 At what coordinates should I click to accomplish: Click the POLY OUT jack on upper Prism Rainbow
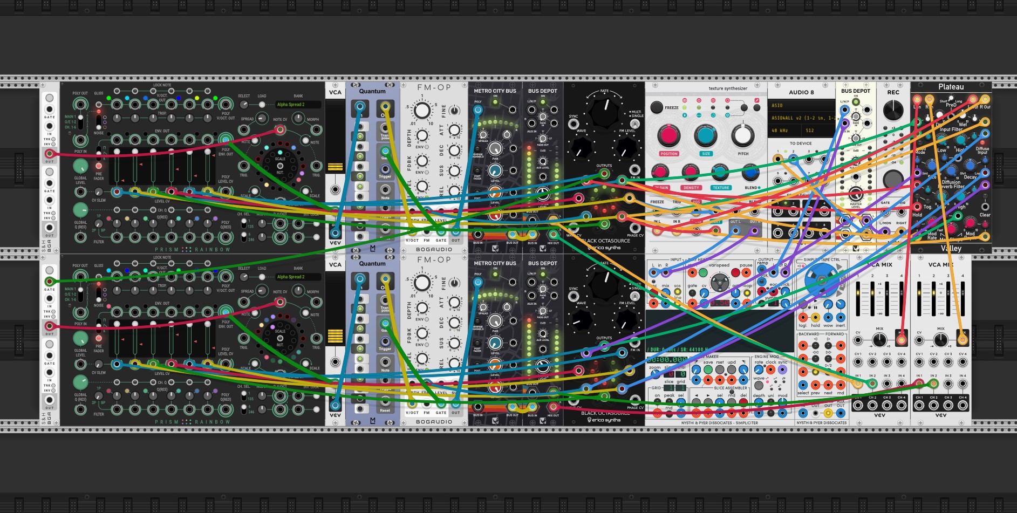tap(80, 105)
